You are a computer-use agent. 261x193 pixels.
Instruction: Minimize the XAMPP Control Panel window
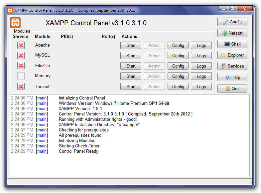tap(223, 9)
